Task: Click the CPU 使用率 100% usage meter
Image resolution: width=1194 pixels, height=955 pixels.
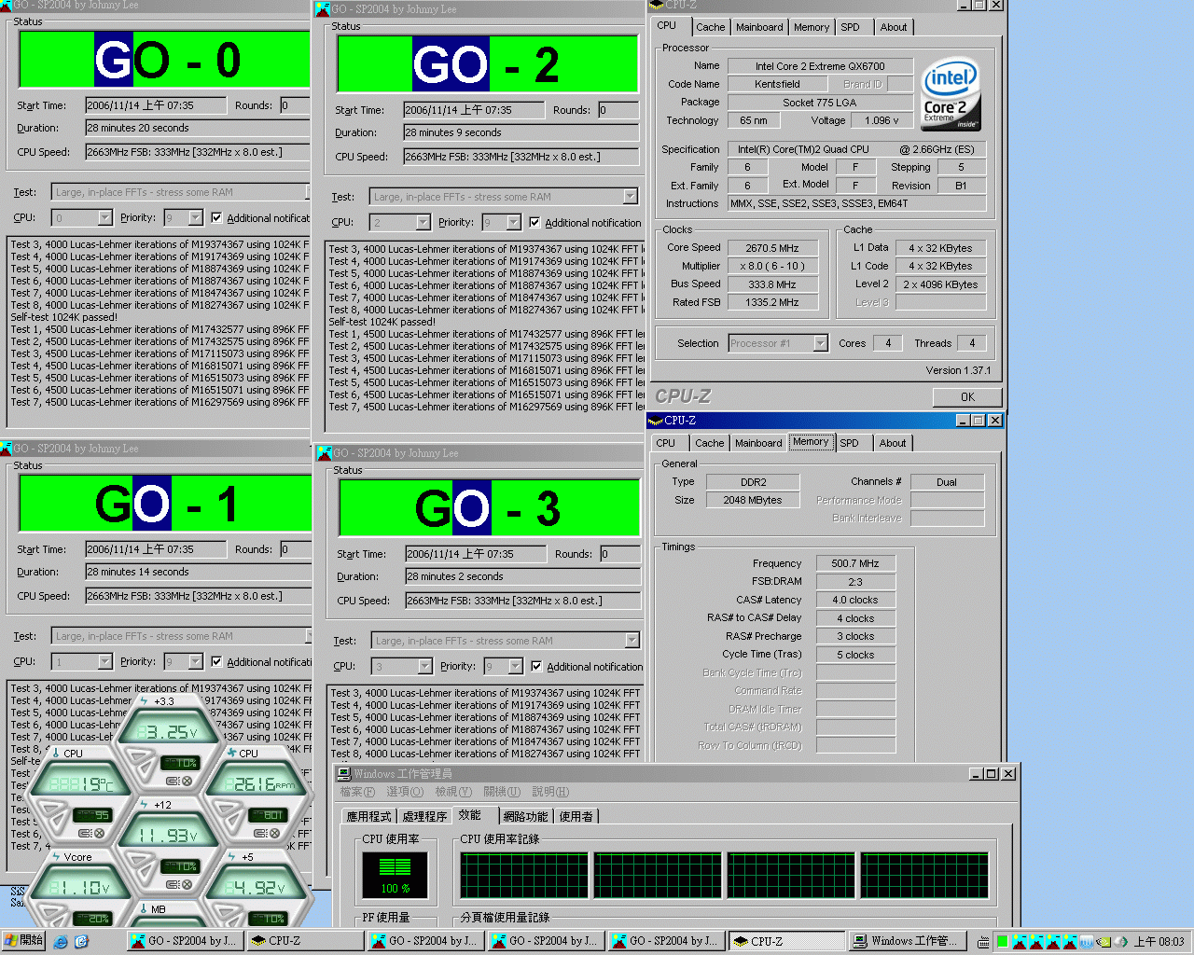Action: coord(396,876)
